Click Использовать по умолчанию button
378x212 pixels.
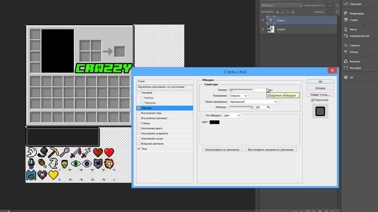tap(222, 150)
